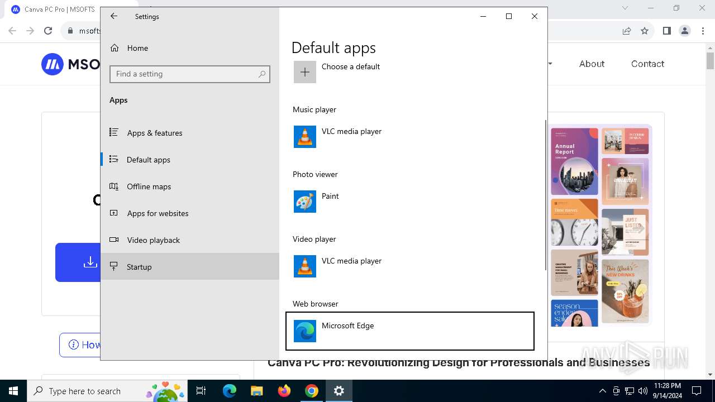Click the plus icon to choose a default
715x402 pixels.
(x=305, y=72)
